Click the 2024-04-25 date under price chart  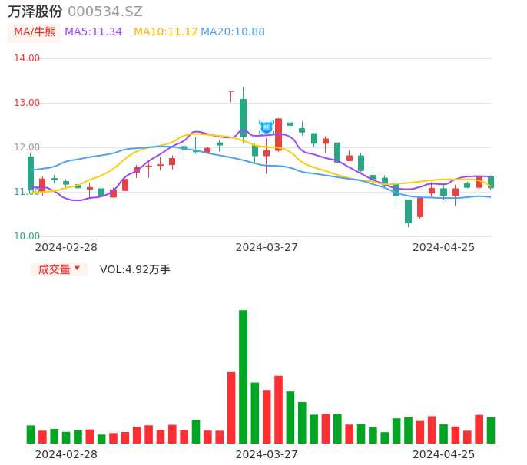[x=444, y=248]
